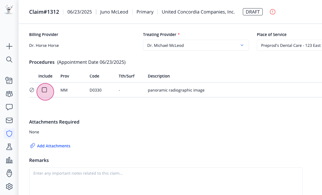Click the Dr. Horse Horse billing provider
Viewport: 322px width, 195px height.
44,46
